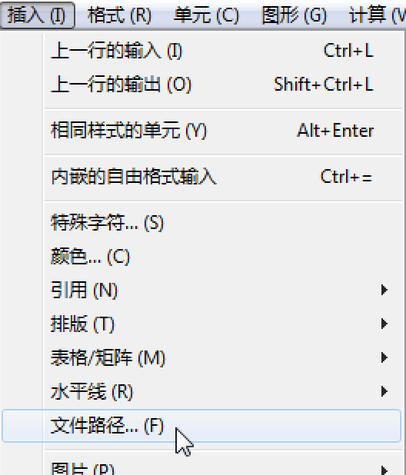The height and width of the screenshot is (475, 406).
Task: Open the 计算 menu
Action: [378, 15]
